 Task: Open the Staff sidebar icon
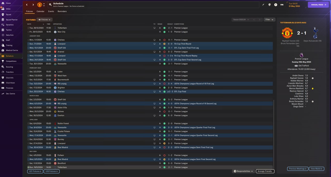[x=3, y=40]
